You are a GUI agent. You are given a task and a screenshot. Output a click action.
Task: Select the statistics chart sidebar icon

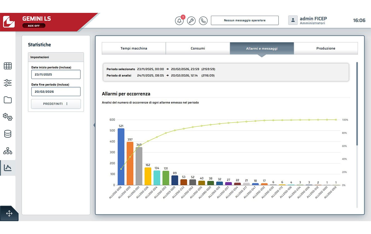[8, 168]
